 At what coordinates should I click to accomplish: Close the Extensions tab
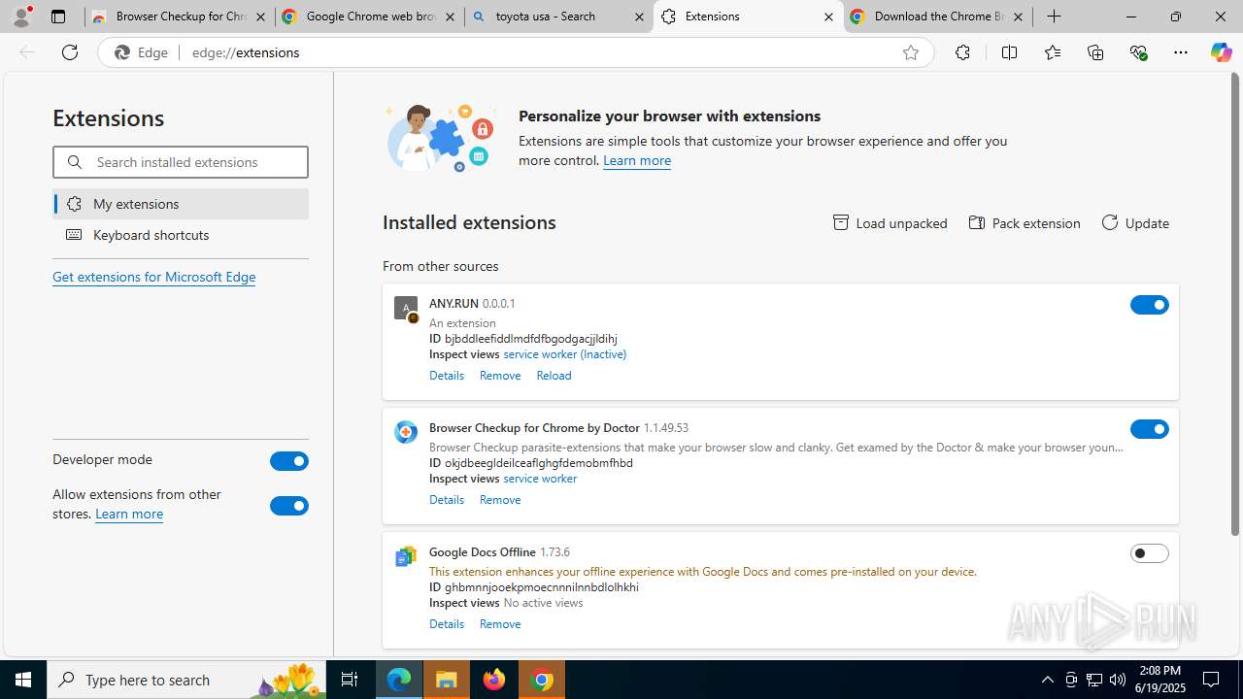(x=828, y=17)
